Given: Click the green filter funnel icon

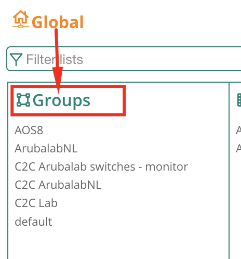Looking at the screenshot, I should coord(16,59).
